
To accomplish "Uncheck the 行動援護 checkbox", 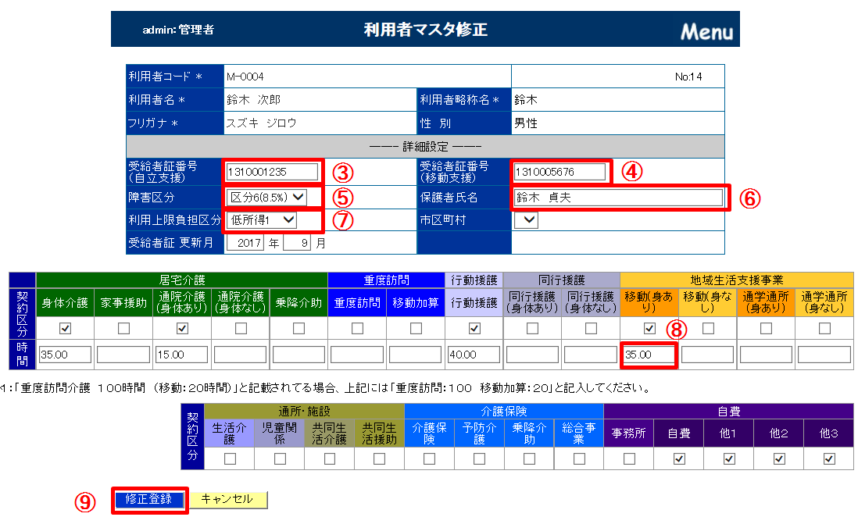I will (x=474, y=329).
